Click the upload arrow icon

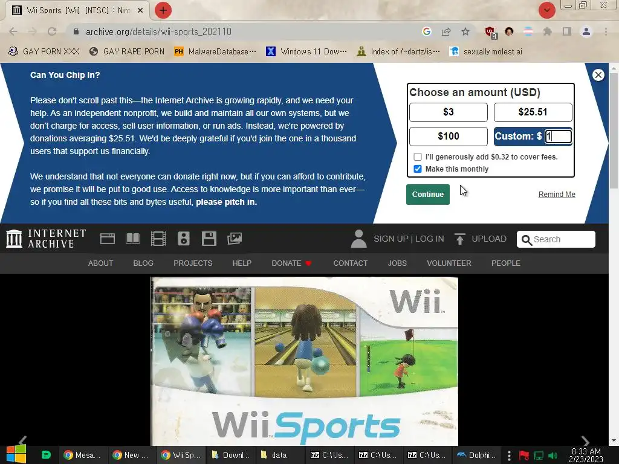(x=459, y=239)
